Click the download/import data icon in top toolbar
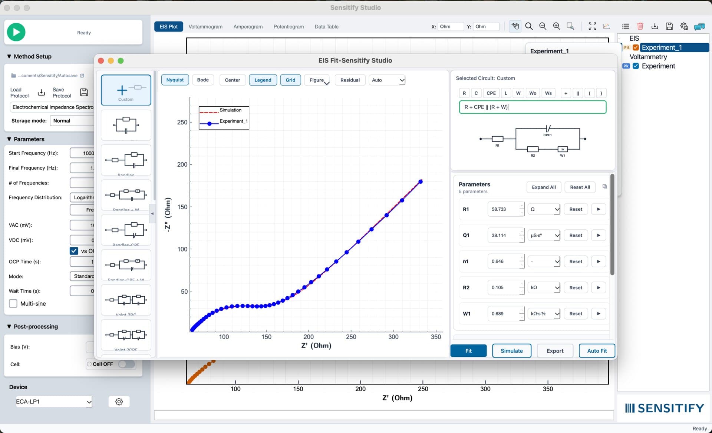Screen dimensions: 712x433 (x=655, y=26)
